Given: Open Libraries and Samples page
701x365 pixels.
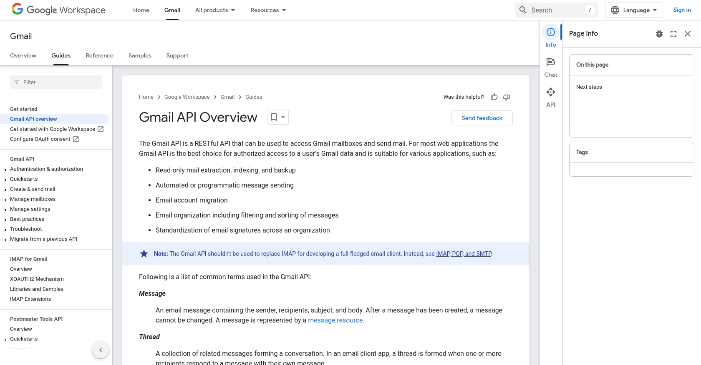Looking at the screenshot, I should (37, 289).
